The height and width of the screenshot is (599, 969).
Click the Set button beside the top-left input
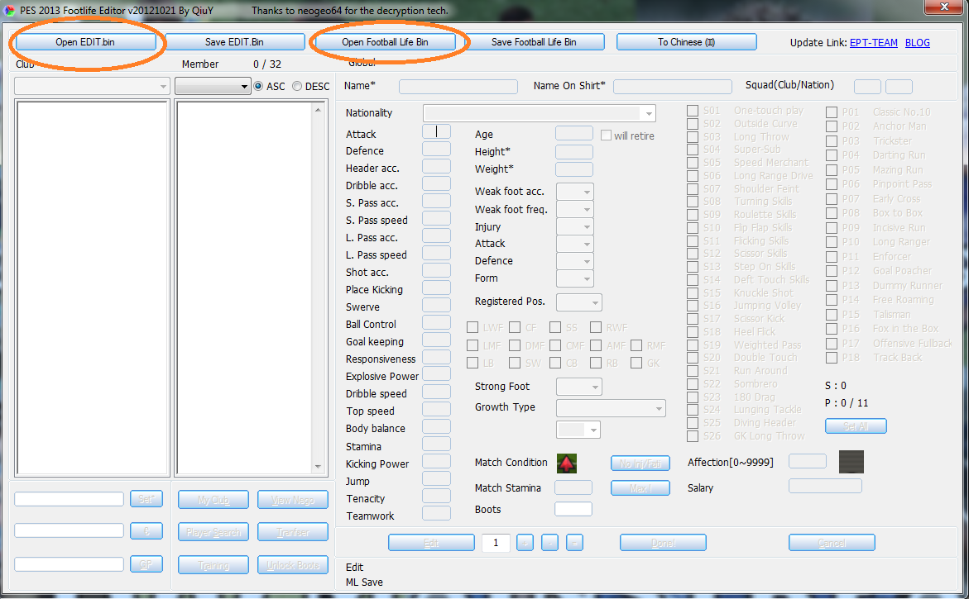click(x=146, y=497)
